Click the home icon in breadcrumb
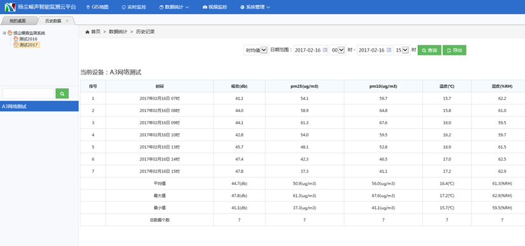The width and height of the screenshot is (525, 246). pyautogui.click(x=87, y=32)
